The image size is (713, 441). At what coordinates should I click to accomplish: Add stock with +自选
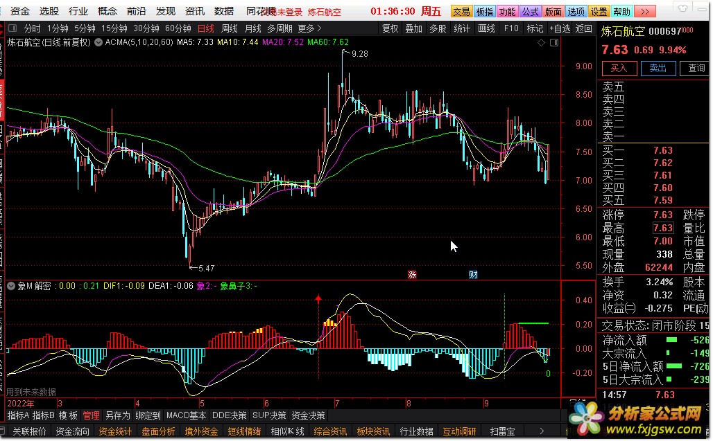coord(560,28)
